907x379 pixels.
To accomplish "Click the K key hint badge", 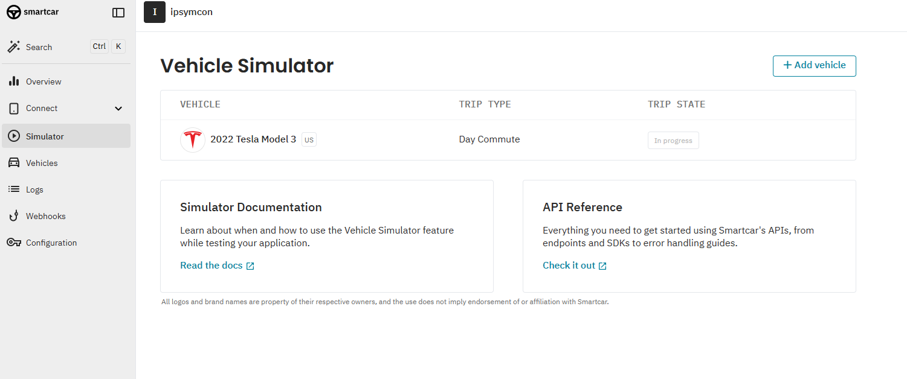I will 118,46.
